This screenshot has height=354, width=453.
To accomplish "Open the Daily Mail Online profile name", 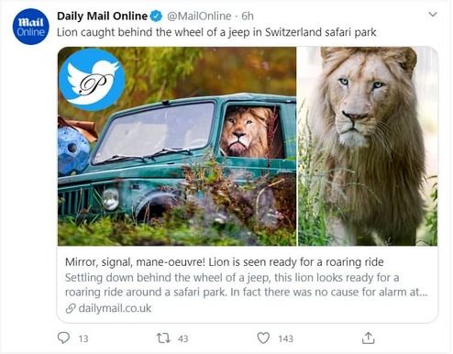I will 102,17.
